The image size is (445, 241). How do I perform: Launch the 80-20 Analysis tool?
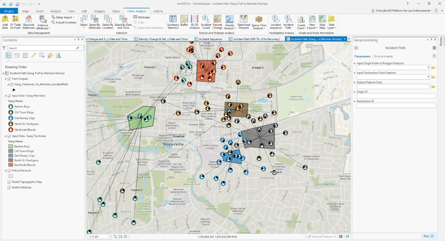point(195,22)
